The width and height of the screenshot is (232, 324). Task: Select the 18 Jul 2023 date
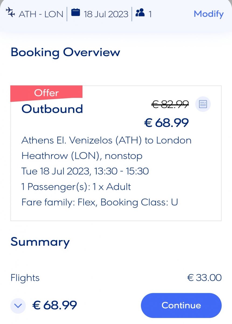pyautogui.click(x=106, y=14)
